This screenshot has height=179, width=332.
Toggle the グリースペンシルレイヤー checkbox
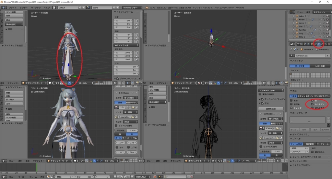click(118, 79)
